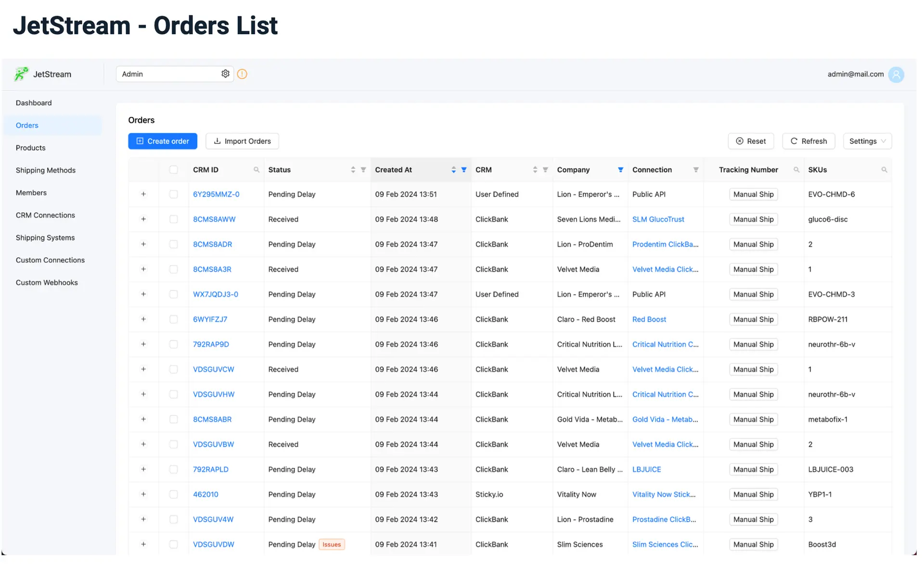The image size is (924, 571).
Task: Click the search icon in CRM ID column
Action: [256, 170]
